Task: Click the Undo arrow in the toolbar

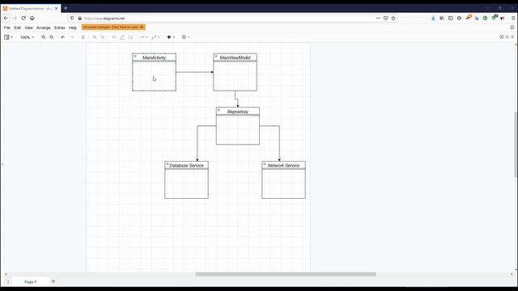Action: point(62,37)
